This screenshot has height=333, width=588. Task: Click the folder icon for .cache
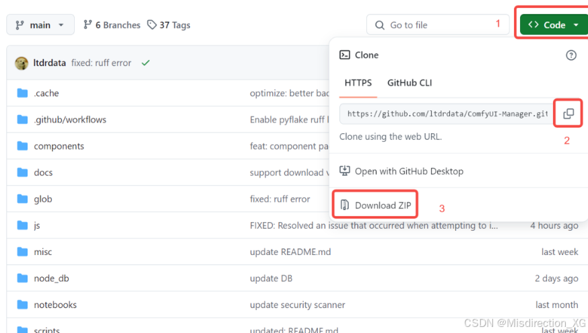coord(22,93)
